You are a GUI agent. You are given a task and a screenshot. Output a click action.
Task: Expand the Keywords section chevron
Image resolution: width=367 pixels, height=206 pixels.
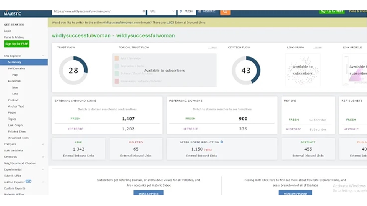pos(43,157)
